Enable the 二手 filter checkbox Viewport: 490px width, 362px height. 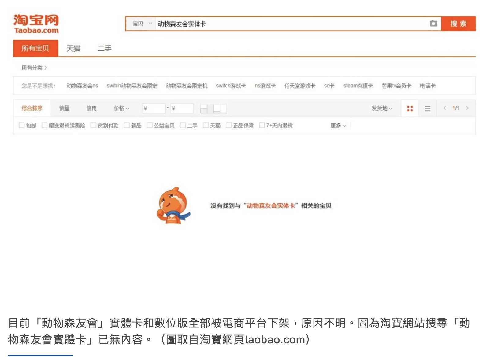click(183, 125)
